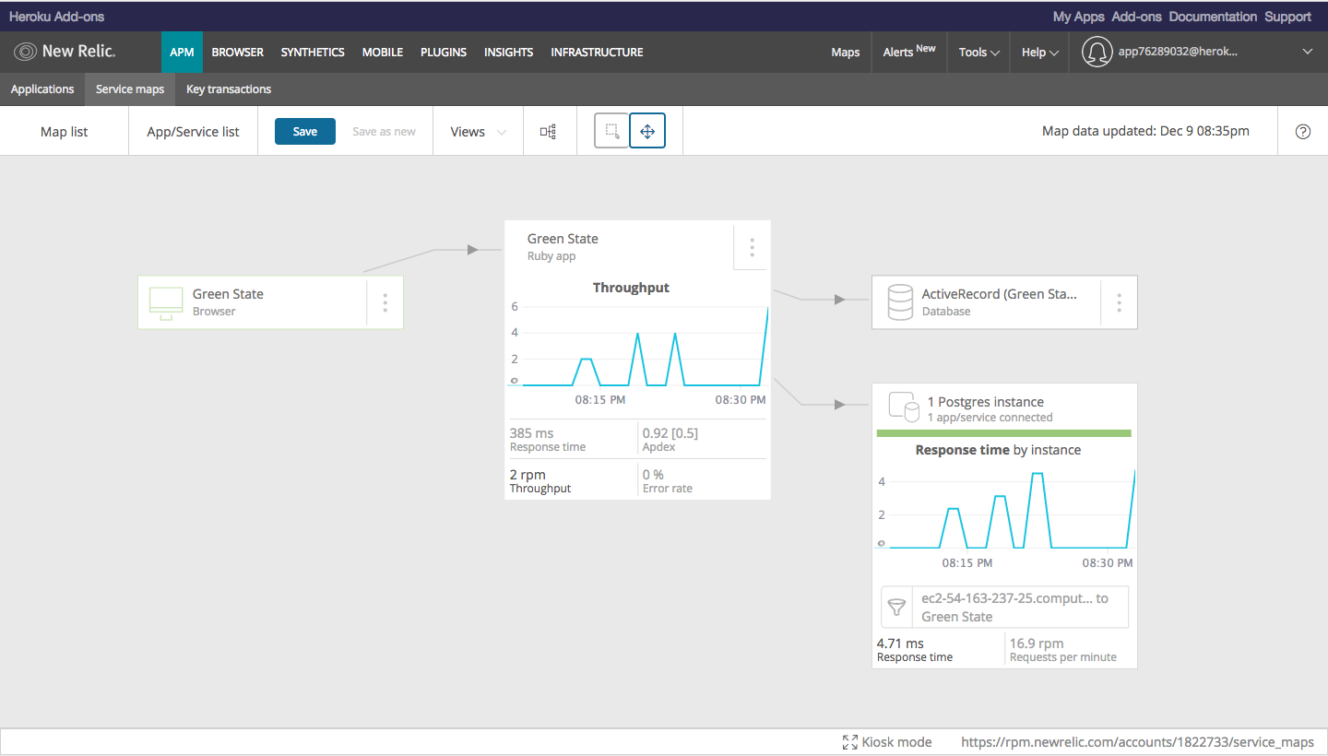The width and height of the screenshot is (1328, 756).
Task: Expand the Help dropdown menu
Action: pos(1039,53)
